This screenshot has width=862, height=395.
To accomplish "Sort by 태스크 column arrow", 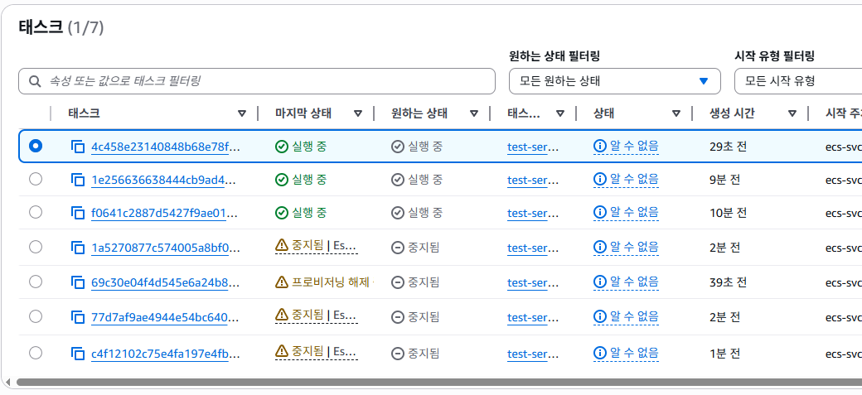I will click(x=242, y=113).
